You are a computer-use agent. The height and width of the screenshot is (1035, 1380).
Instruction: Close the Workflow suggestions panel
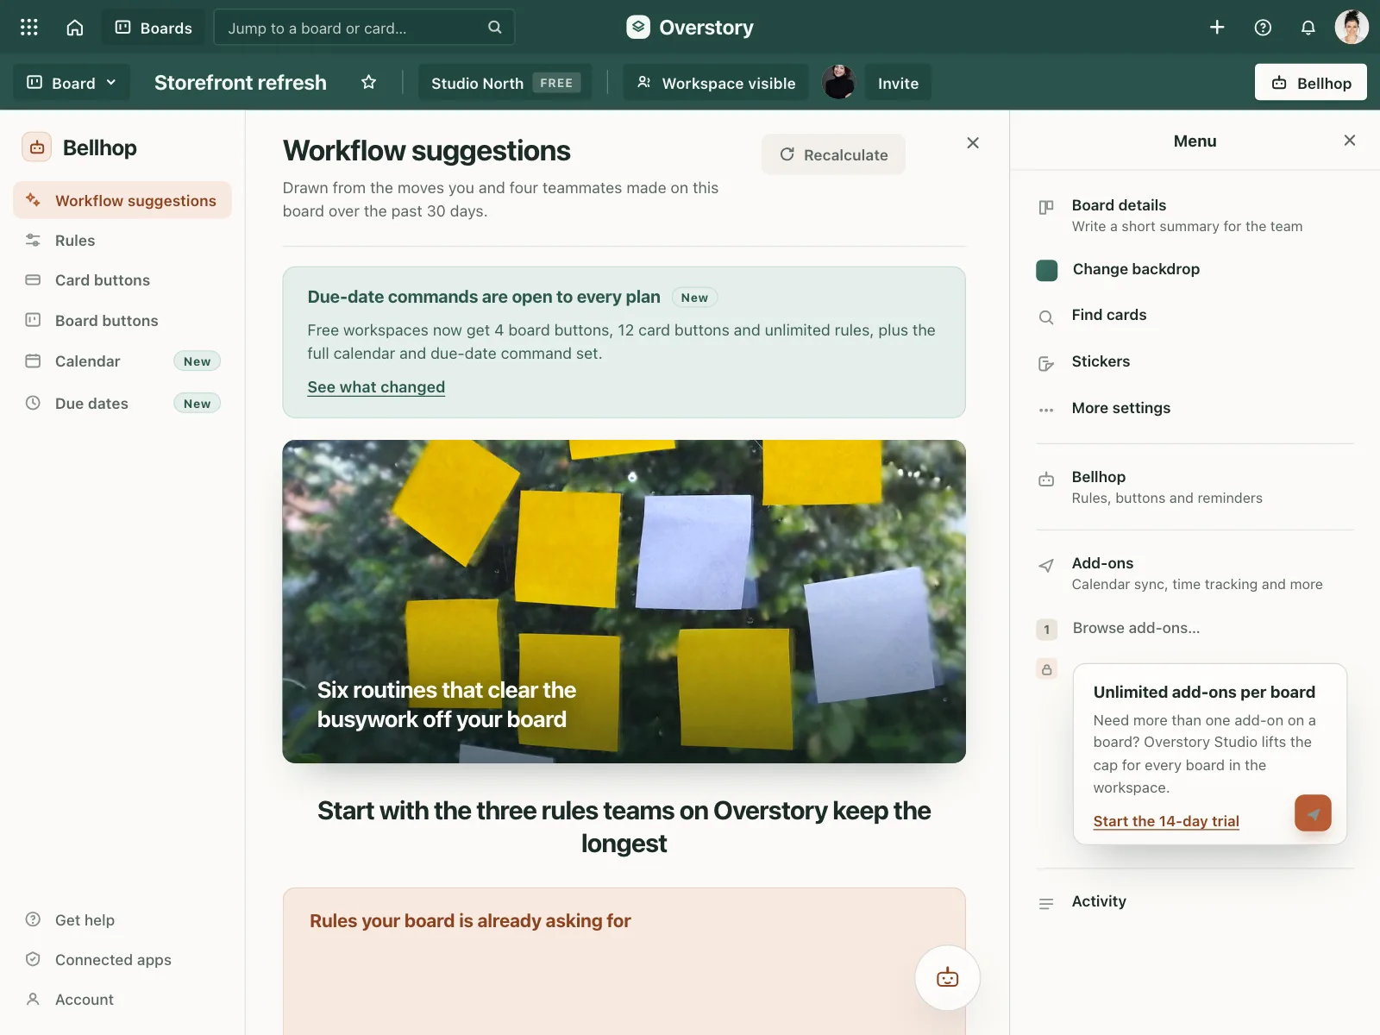(x=973, y=143)
